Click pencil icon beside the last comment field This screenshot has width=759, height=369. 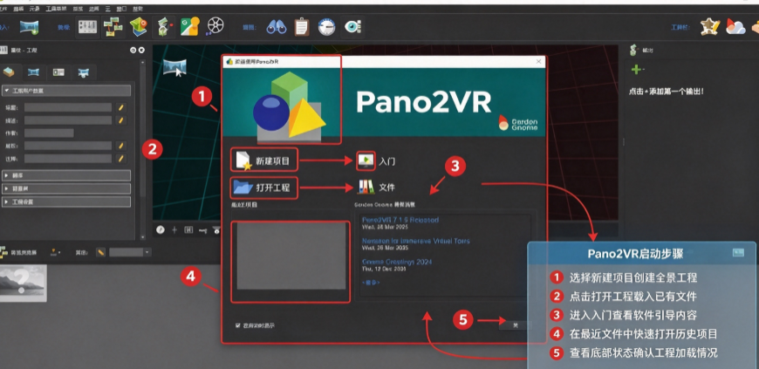(x=121, y=159)
